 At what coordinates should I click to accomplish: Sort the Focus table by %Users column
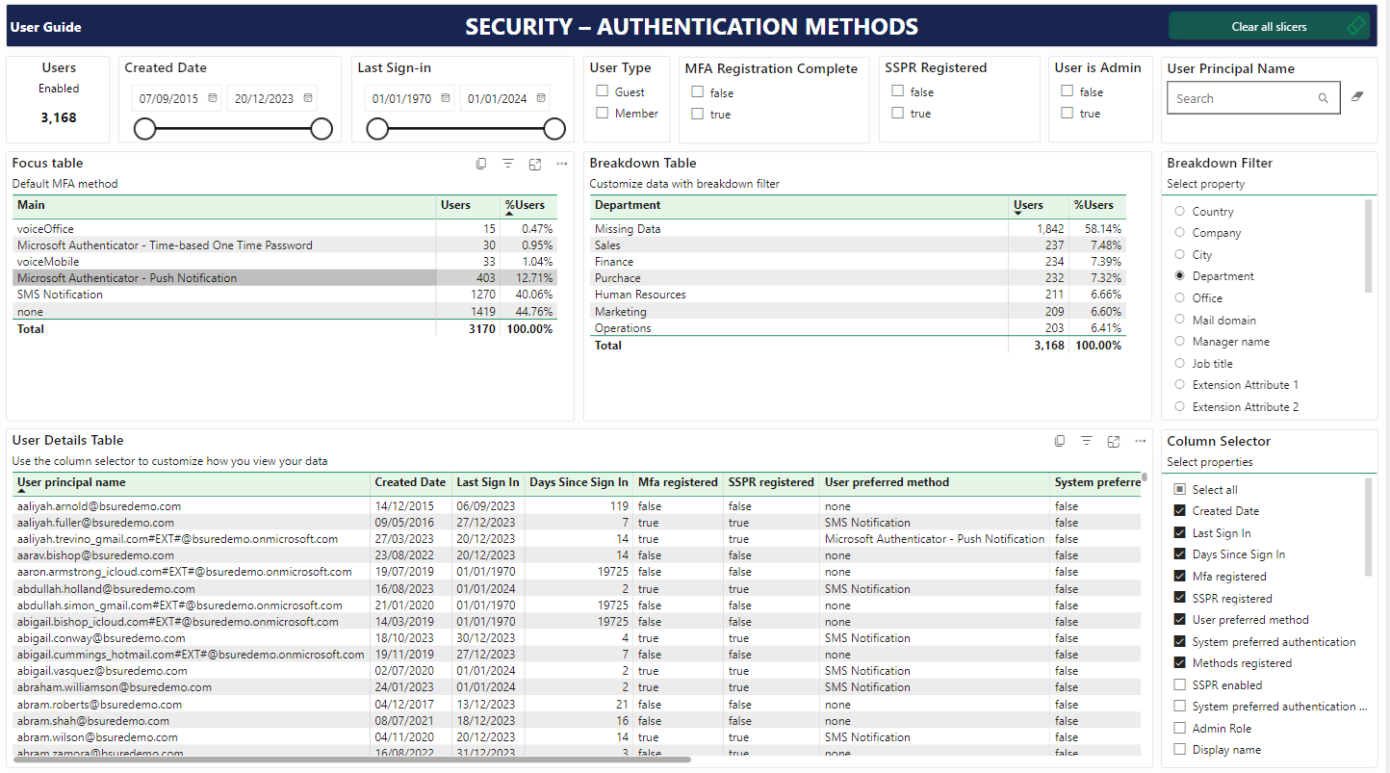pos(525,205)
